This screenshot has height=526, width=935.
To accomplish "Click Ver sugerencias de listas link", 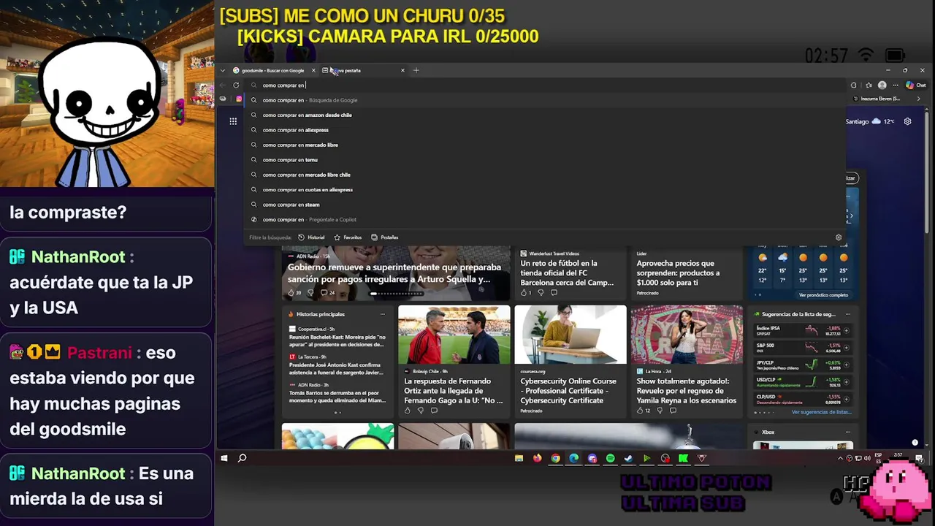I will pyautogui.click(x=822, y=412).
